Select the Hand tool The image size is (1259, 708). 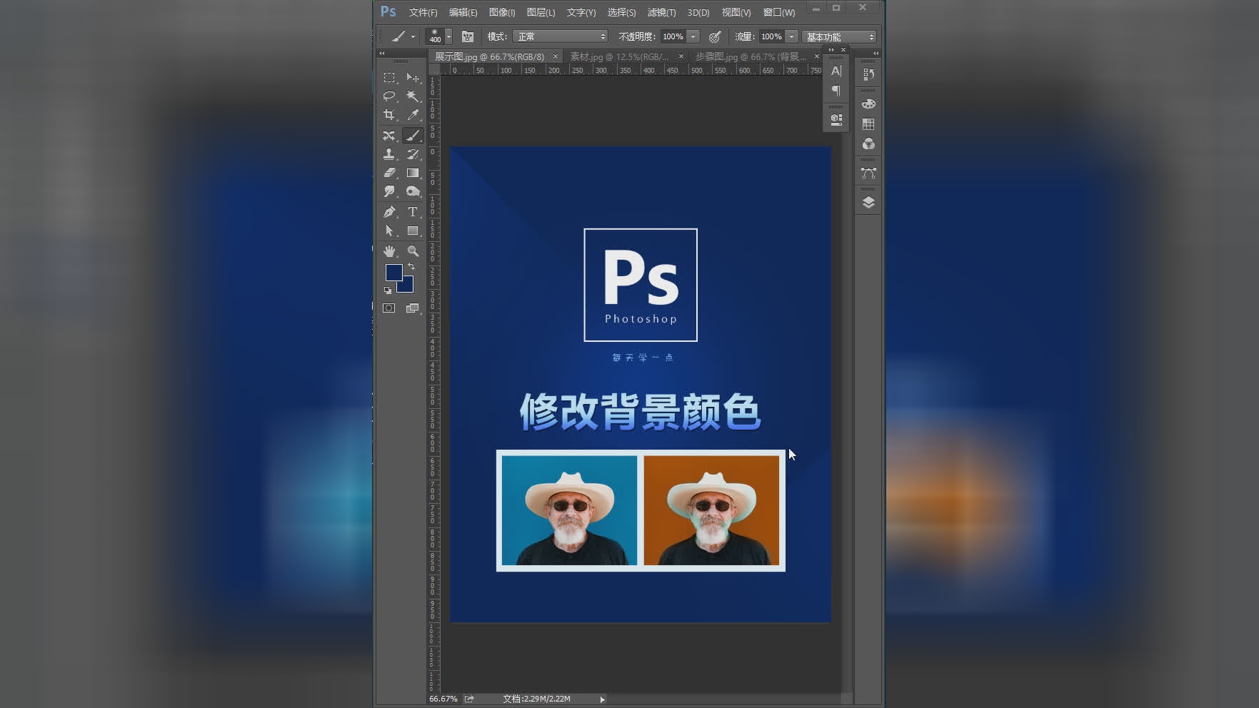coord(389,251)
